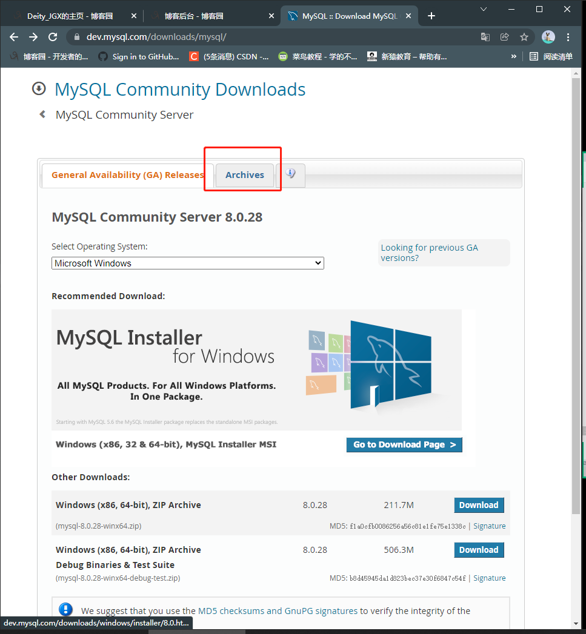Download the 211.7M ZIP Archive
Viewport: 586px width, 634px height.
tap(479, 505)
